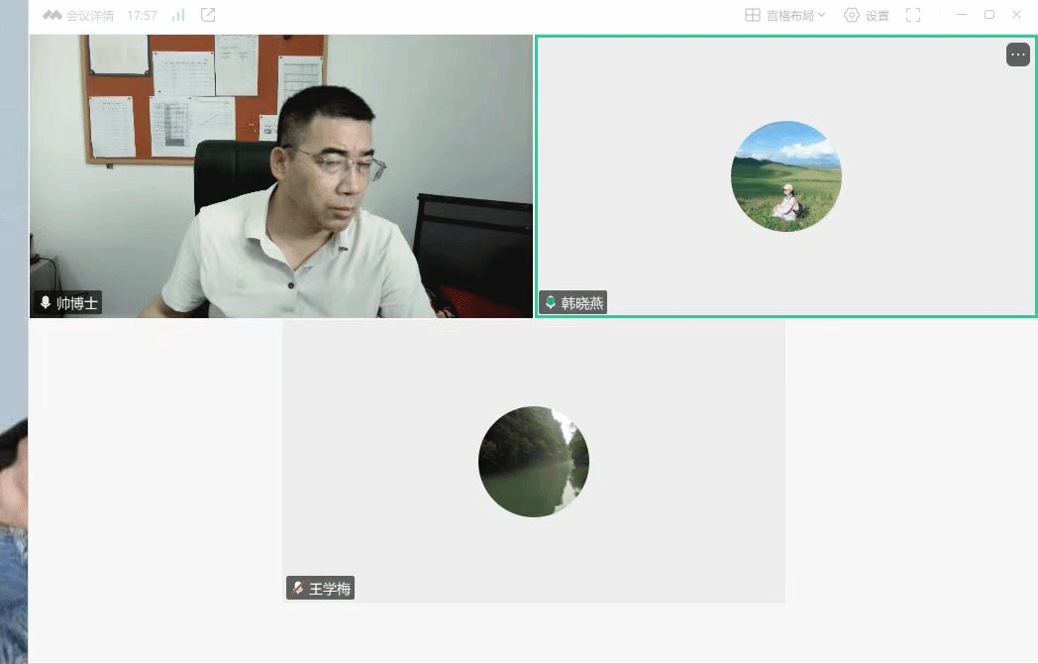Image resolution: width=1038 pixels, height=664 pixels.
Task: Open the more options button on 韩晓燕's tile
Action: click(1017, 55)
